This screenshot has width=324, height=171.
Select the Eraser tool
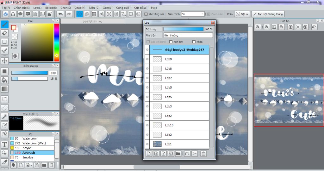click(x=4, y=33)
